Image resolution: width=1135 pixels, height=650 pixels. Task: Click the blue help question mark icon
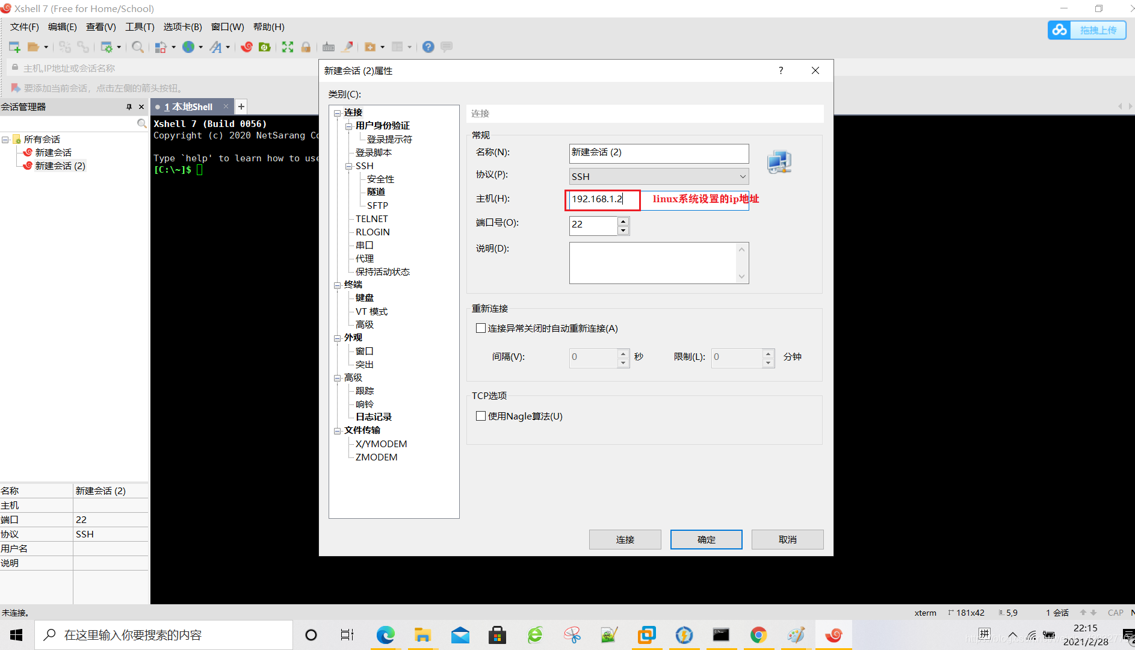pos(428,47)
